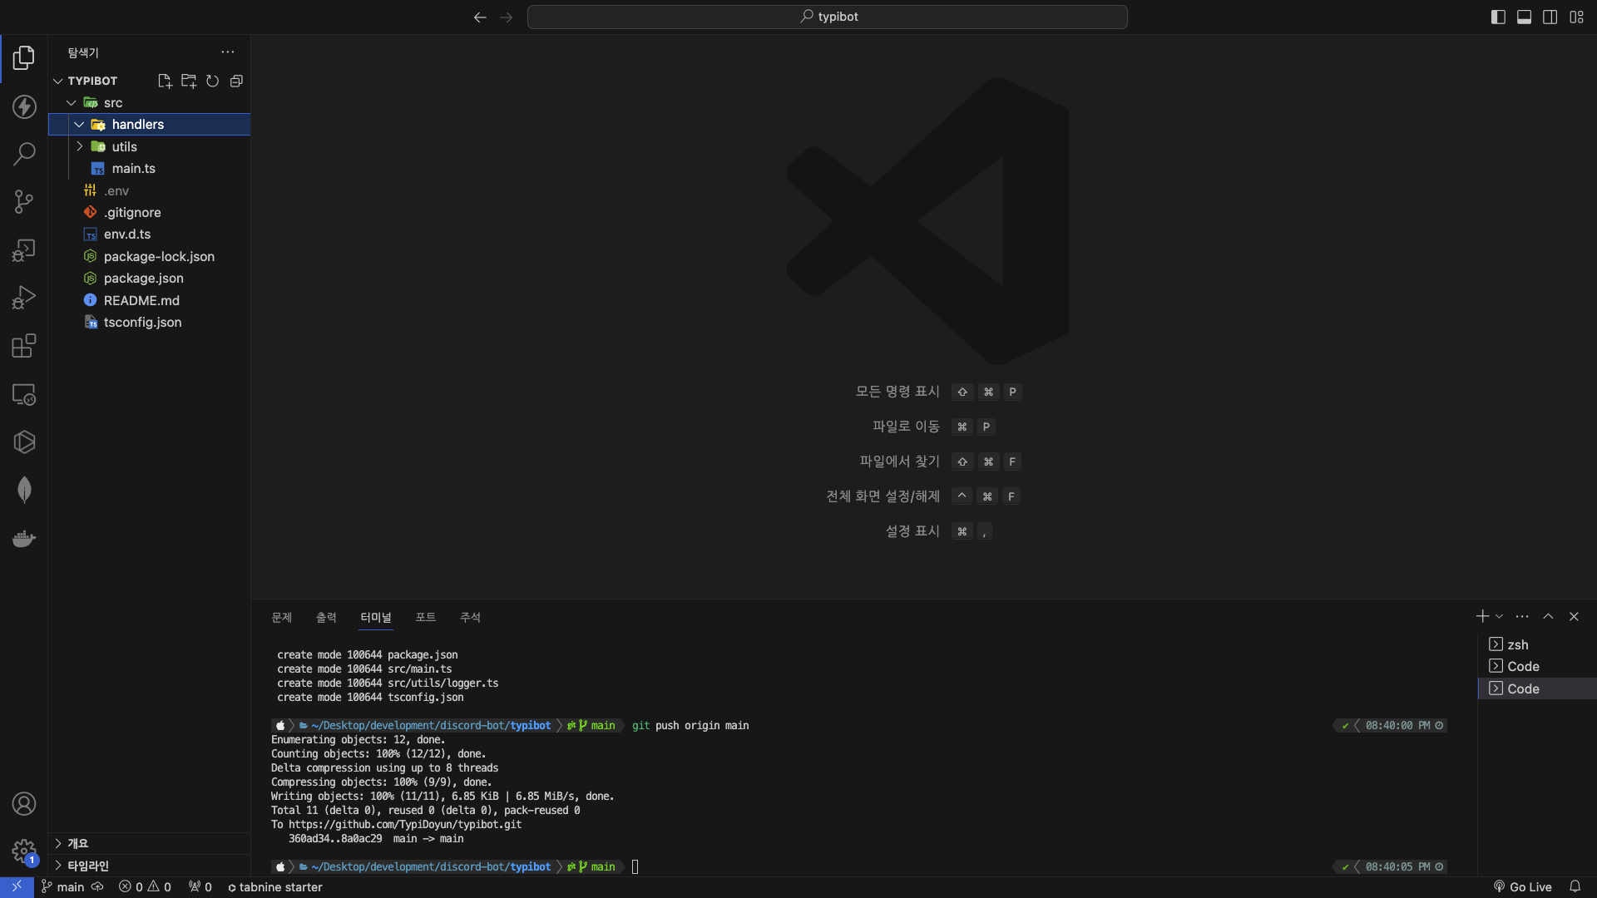Open errors and warnings count
This screenshot has width=1597, height=898.
click(x=145, y=886)
